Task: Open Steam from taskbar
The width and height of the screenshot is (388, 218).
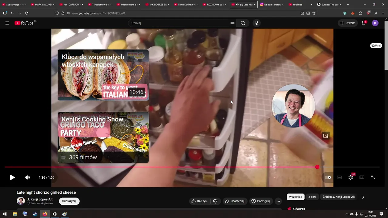Action: tap(35, 214)
